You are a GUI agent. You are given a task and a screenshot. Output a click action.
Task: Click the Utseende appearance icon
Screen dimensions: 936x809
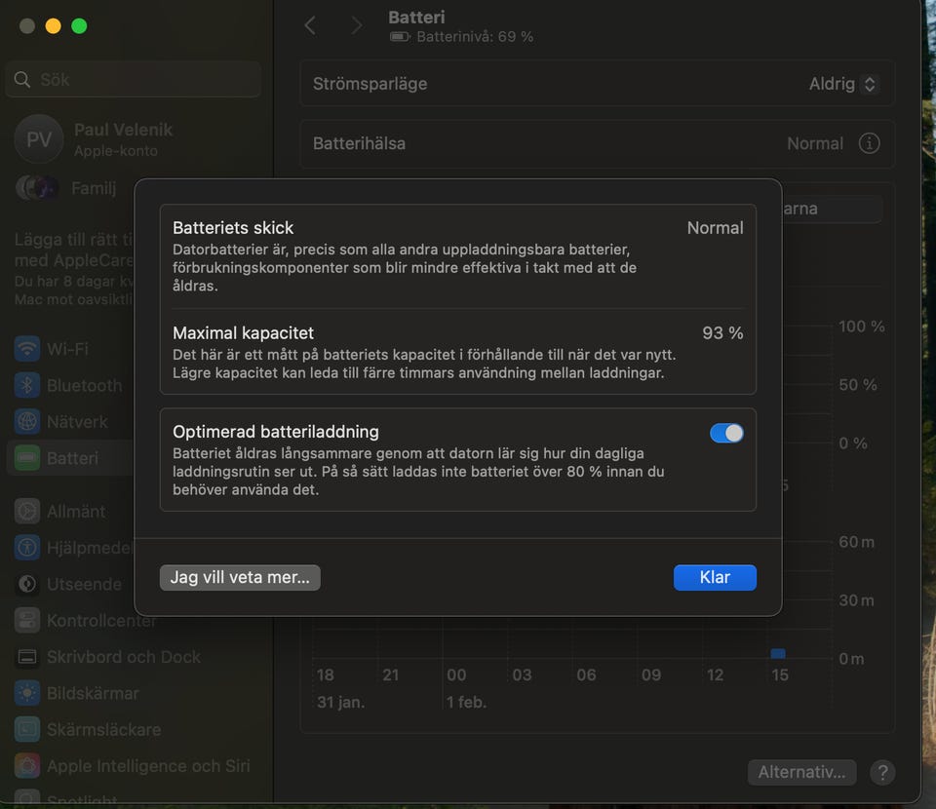(x=27, y=585)
